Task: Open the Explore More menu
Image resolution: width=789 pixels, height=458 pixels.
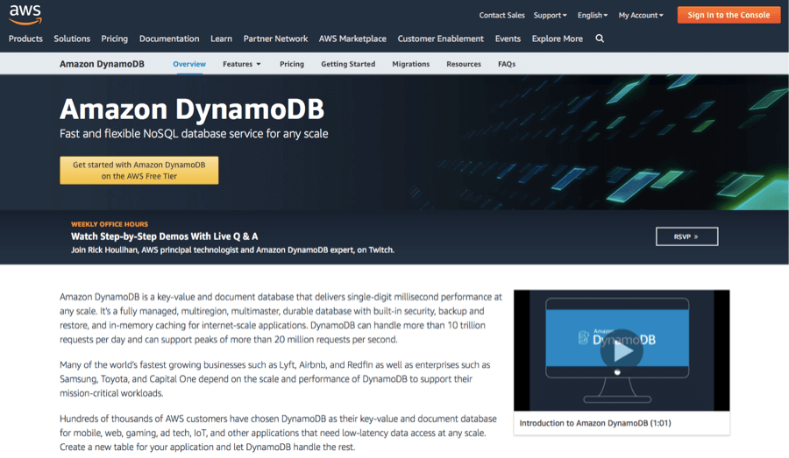Action: 557,39
